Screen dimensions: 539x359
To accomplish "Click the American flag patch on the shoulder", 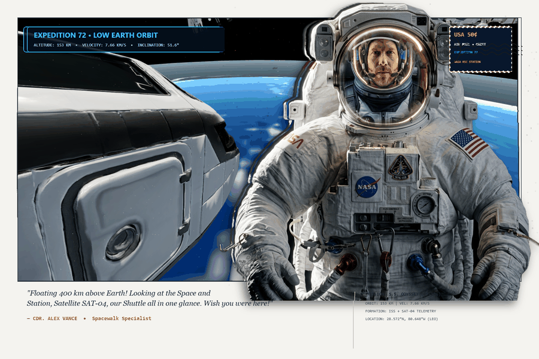I will [469, 142].
